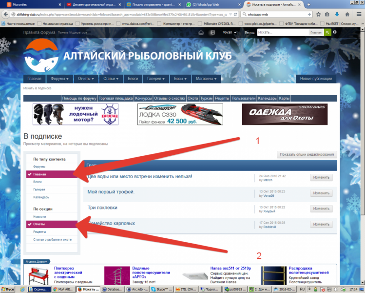Click Изменить for Мой первый трофей
The height and width of the screenshot is (293, 365).
pos(321,193)
